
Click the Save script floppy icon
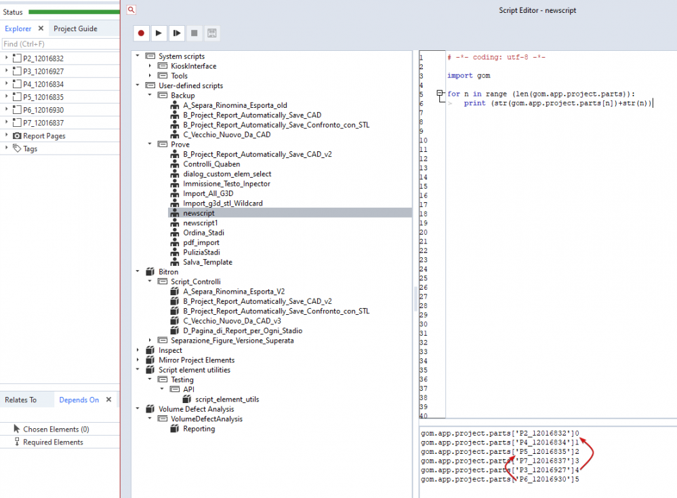[x=212, y=33]
